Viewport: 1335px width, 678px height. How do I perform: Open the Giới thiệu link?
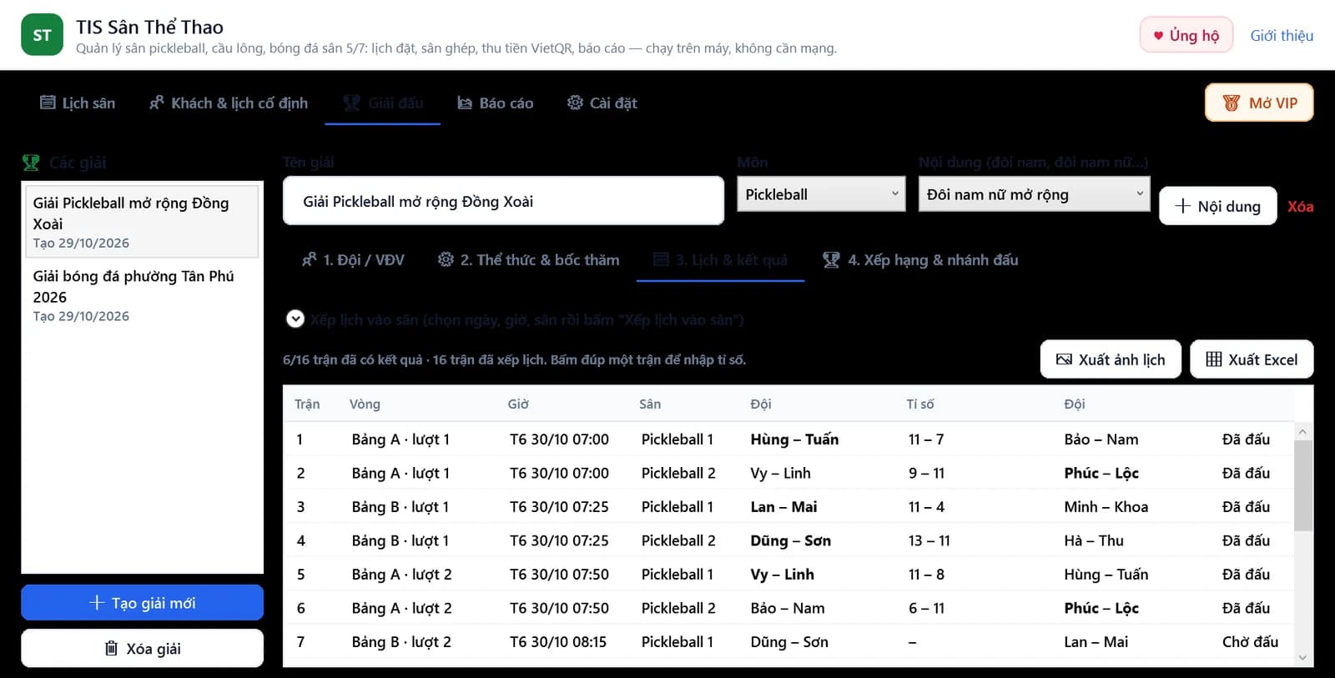(1282, 35)
